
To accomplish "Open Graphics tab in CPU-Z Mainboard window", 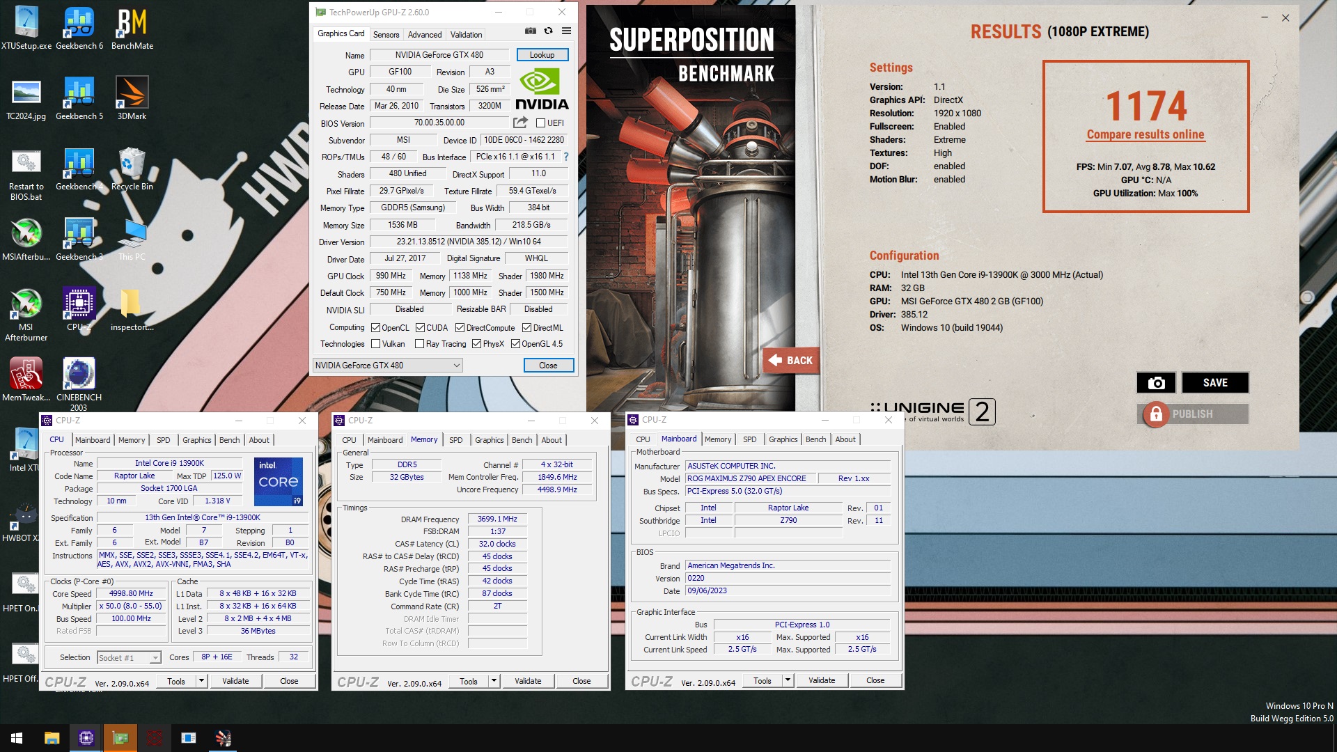I will point(783,439).
